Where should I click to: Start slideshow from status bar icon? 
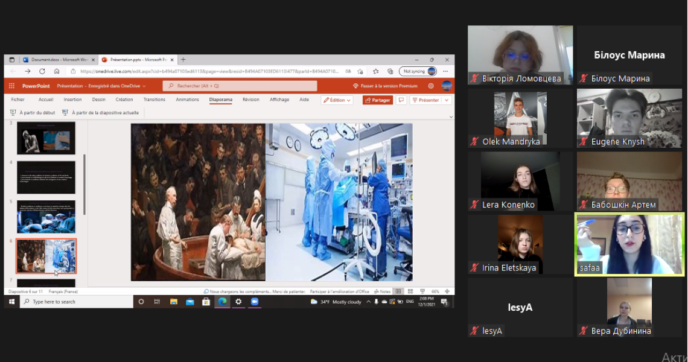point(422,291)
